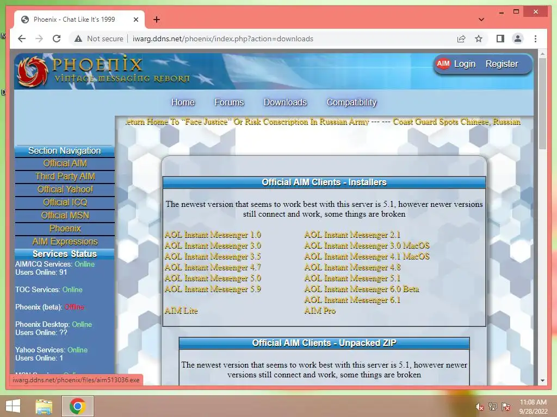557x417 pixels.
Task: Go to the Home menu
Action: (x=183, y=103)
